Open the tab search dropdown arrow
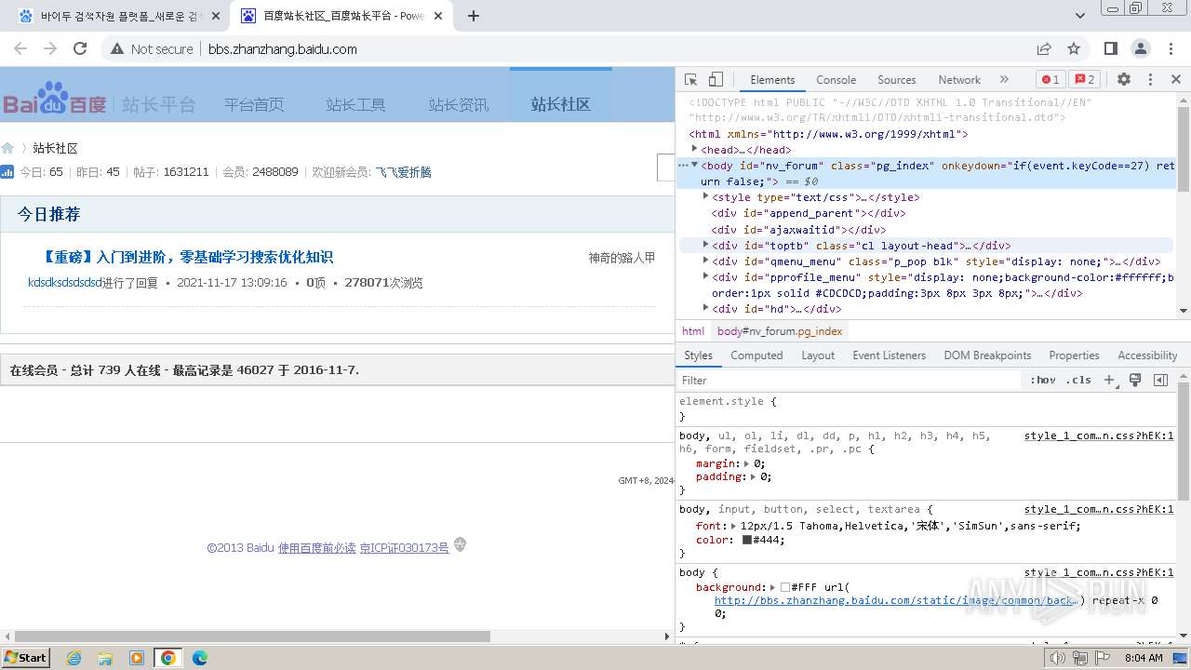 pyautogui.click(x=1080, y=16)
